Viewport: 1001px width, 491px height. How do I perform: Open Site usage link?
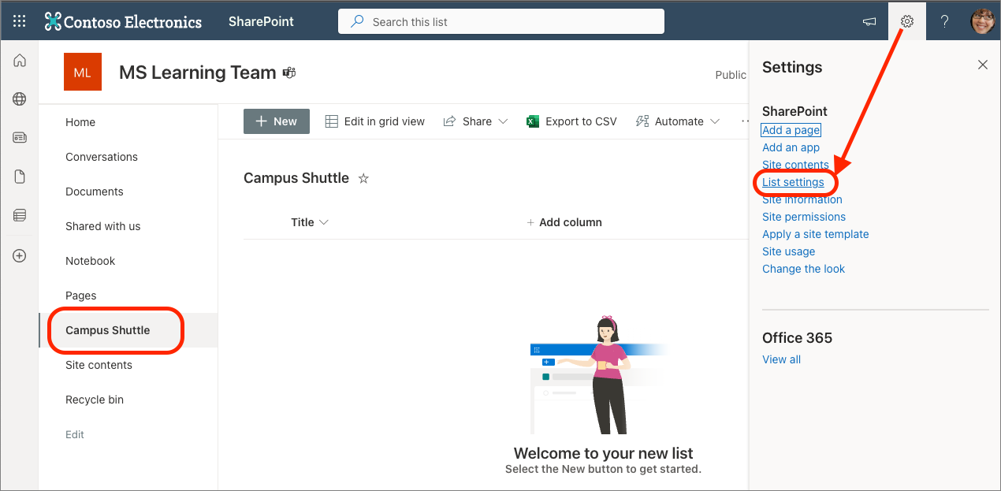(789, 251)
